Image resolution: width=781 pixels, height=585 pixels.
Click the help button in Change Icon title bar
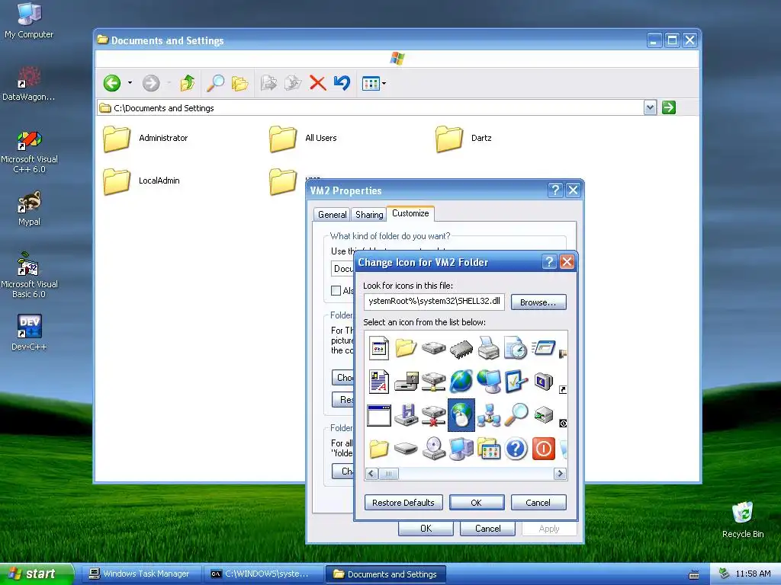(x=549, y=262)
